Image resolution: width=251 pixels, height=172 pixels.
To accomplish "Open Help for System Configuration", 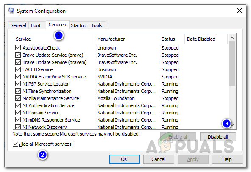I will coord(227,159).
